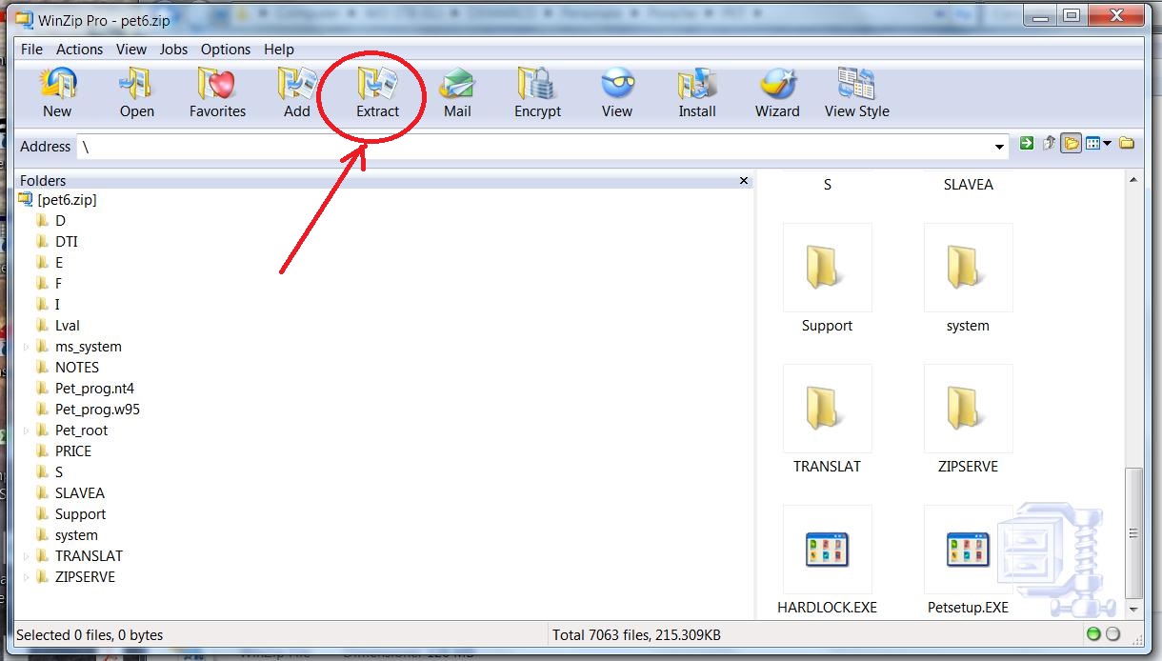Click the Encrypt toolbar icon
The height and width of the screenshot is (661, 1162).
point(537,85)
